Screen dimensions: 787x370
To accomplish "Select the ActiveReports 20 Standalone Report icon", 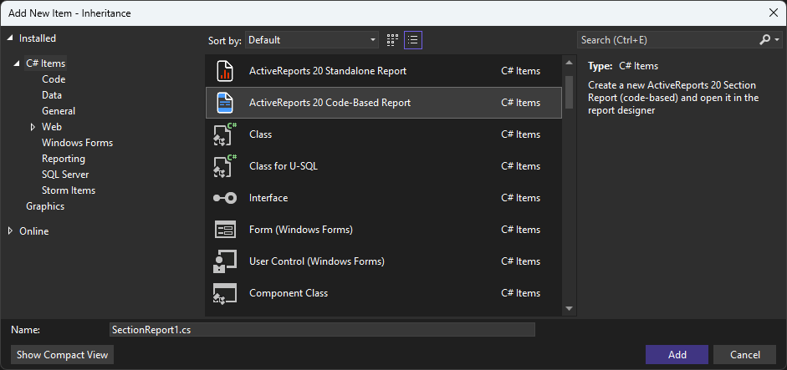I will (225, 71).
